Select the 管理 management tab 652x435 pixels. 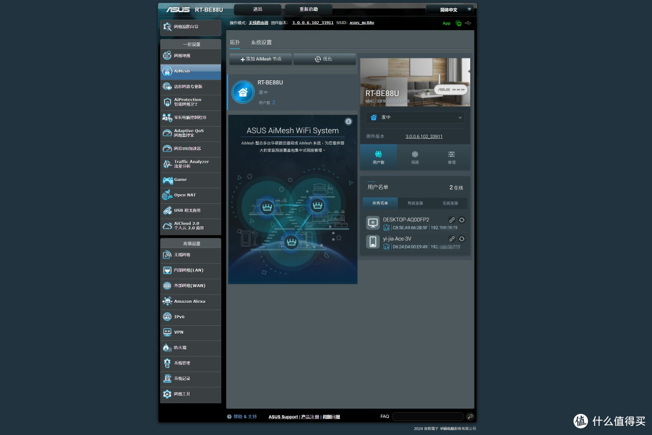452,157
